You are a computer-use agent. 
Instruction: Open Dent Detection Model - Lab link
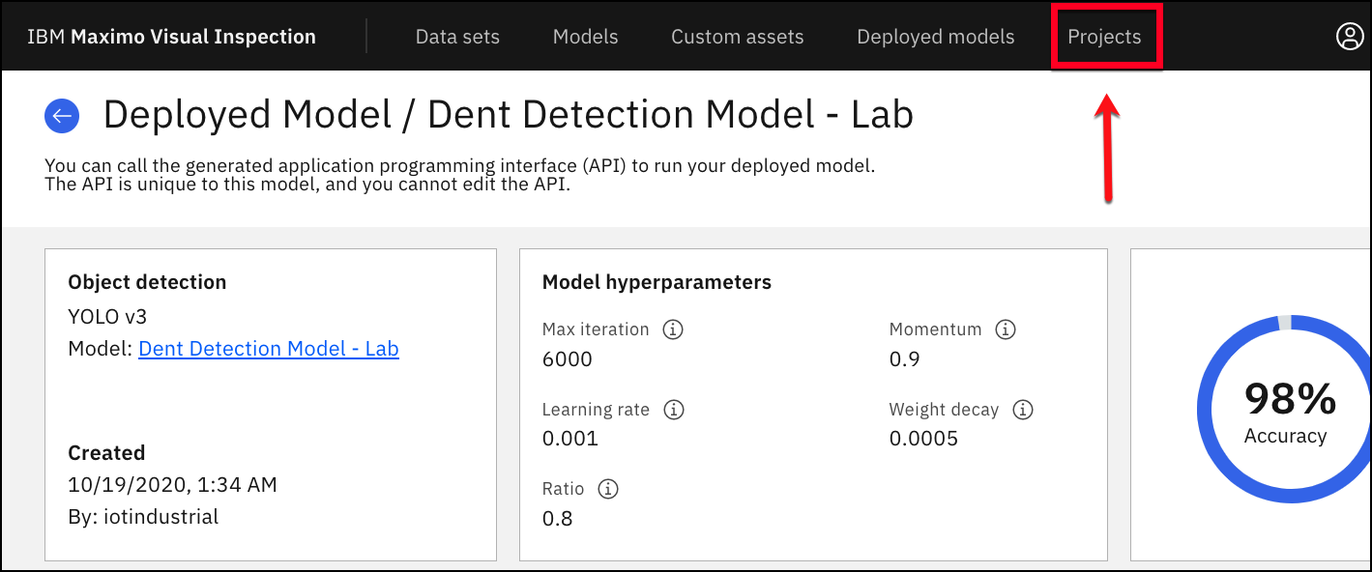point(269,349)
